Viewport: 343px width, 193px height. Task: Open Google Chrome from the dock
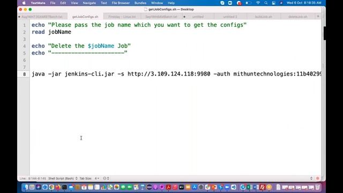pos(51,187)
